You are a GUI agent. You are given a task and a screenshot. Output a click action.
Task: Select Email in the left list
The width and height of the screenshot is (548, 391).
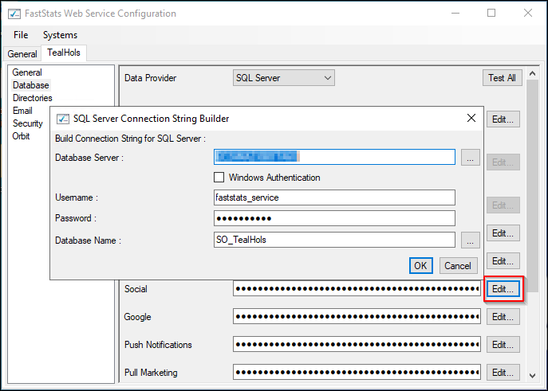pos(22,111)
